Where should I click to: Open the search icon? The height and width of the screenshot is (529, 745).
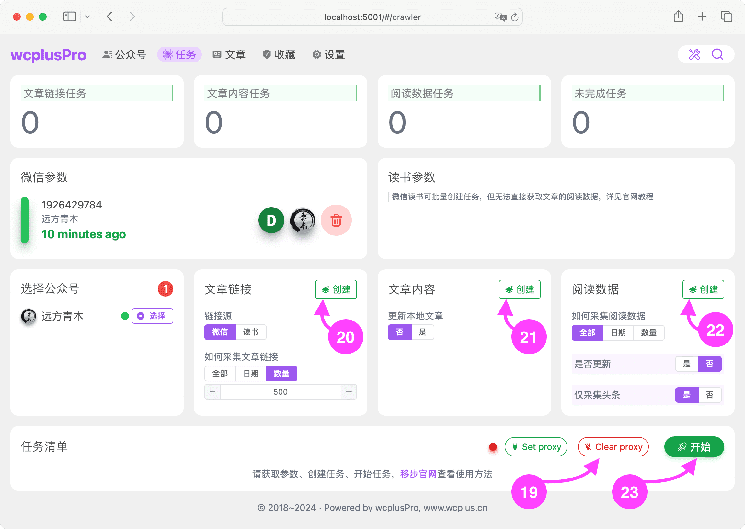coord(717,54)
